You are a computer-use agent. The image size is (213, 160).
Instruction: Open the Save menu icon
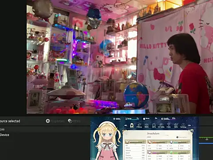click(176, 125)
